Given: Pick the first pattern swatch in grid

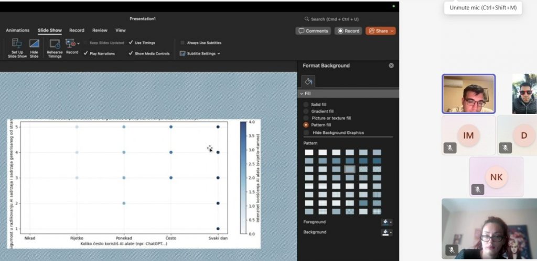Looking at the screenshot, I should pyautogui.click(x=309, y=152).
